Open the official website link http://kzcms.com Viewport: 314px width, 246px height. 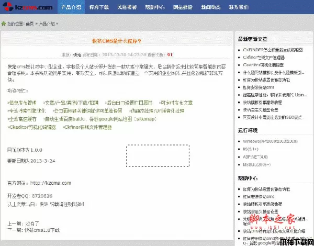click(51, 183)
